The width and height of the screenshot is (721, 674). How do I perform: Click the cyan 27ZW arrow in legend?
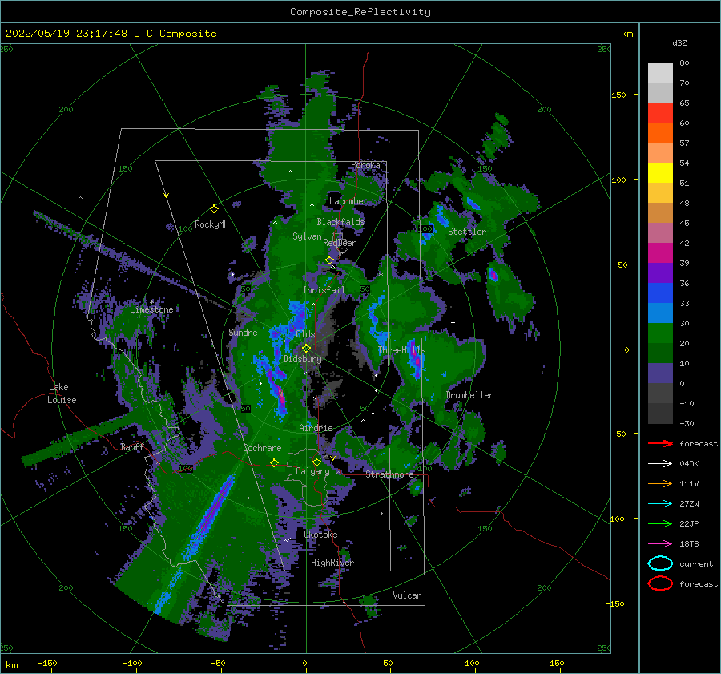(660, 504)
